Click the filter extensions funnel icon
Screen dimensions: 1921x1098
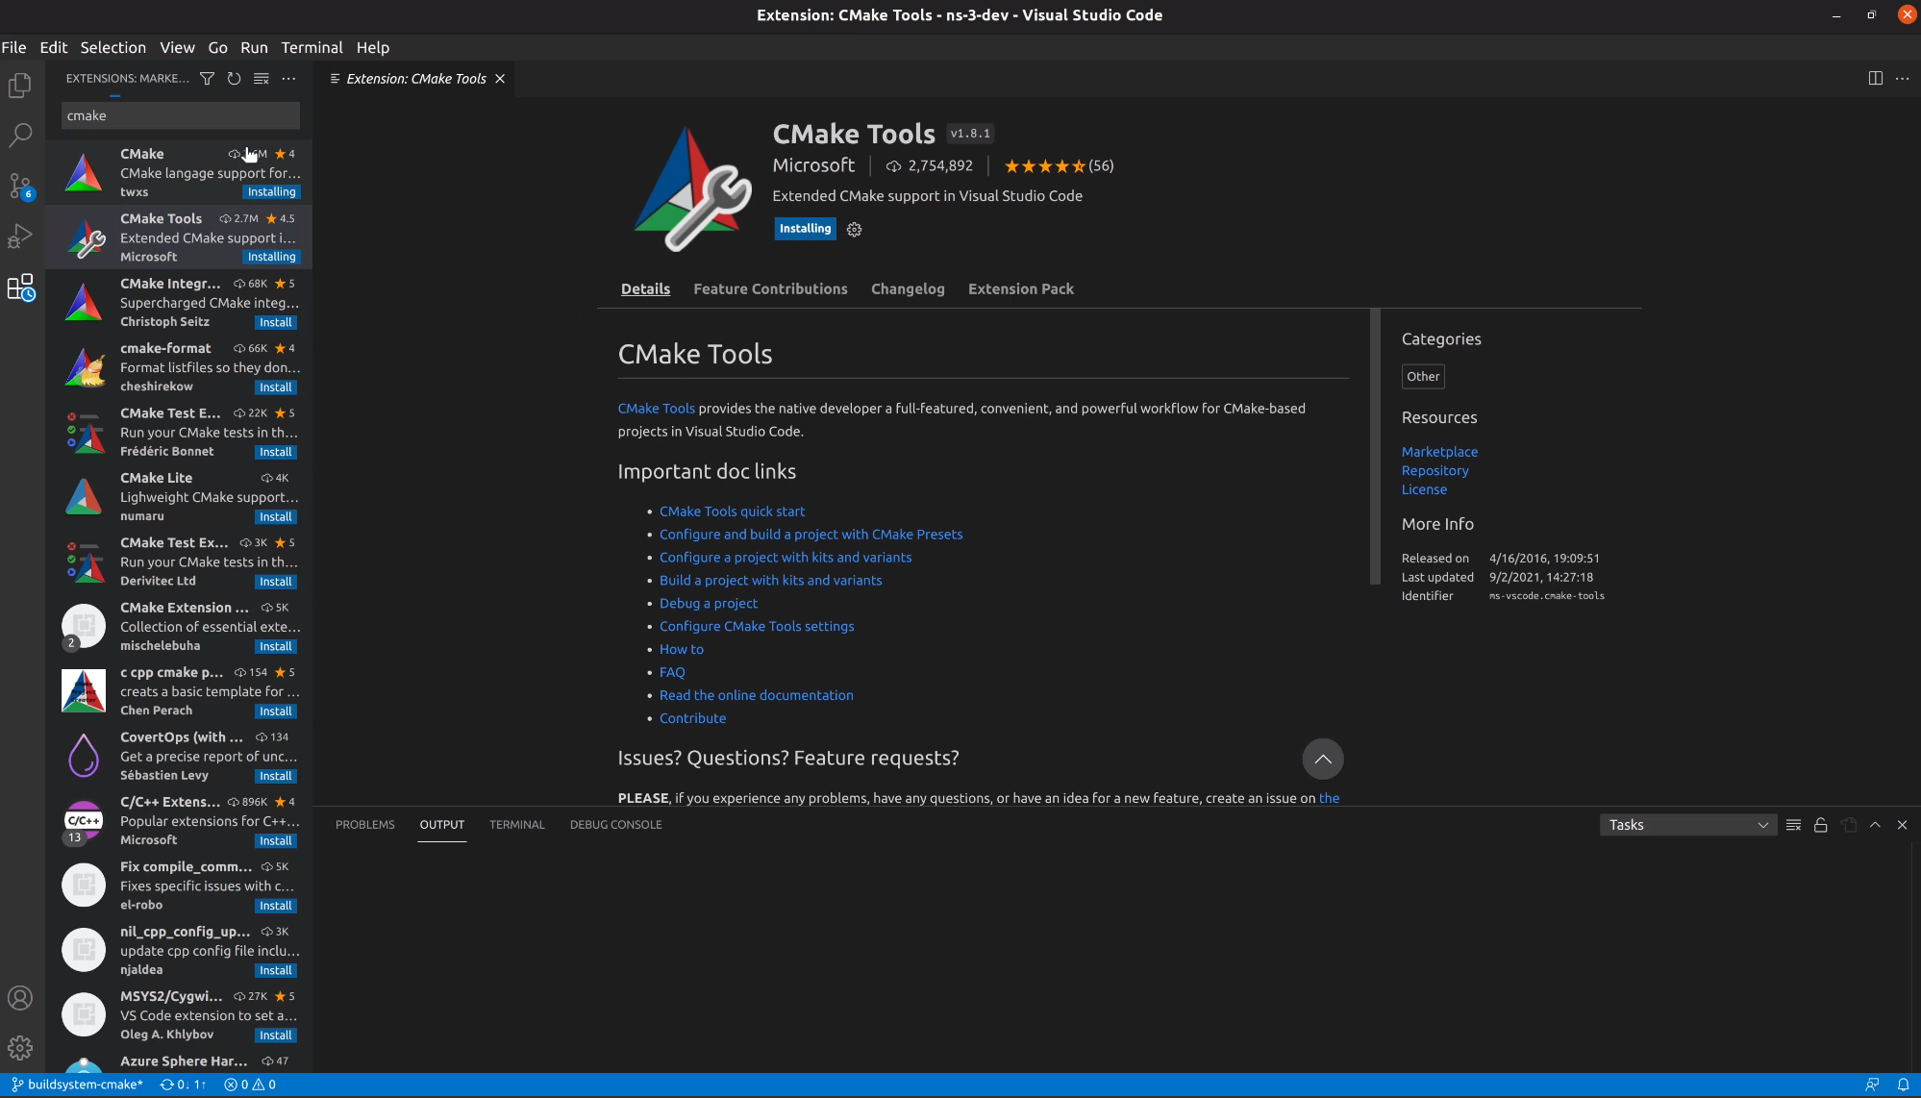207,79
